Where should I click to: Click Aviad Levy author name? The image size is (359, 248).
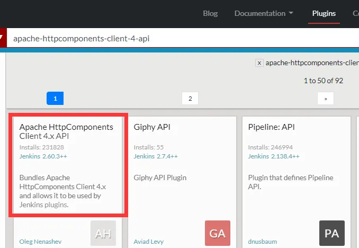click(x=148, y=242)
